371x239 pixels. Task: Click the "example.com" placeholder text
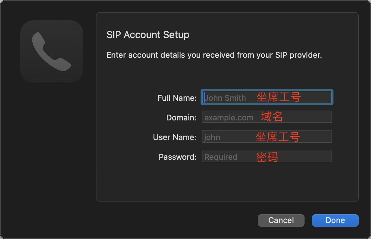click(229, 118)
